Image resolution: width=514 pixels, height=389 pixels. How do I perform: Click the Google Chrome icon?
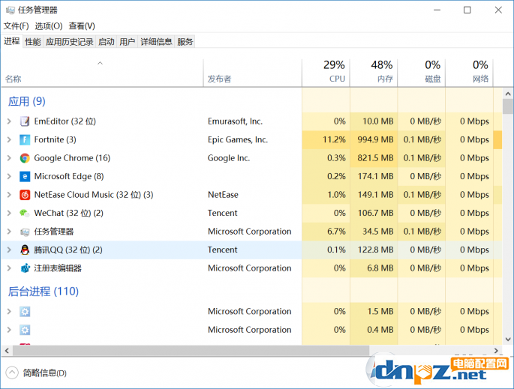click(x=25, y=158)
